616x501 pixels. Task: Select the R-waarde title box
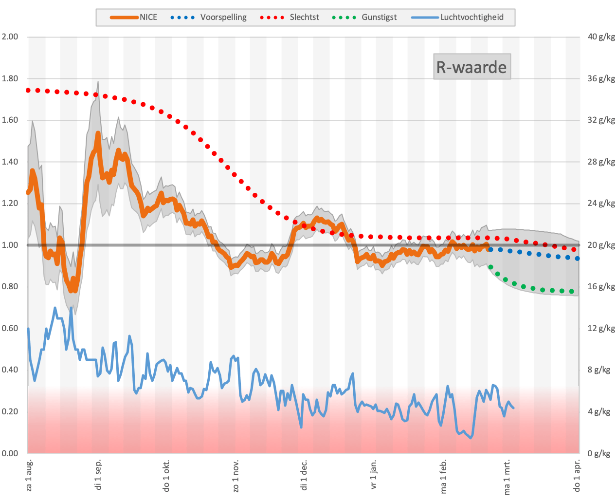(x=472, y=67)
